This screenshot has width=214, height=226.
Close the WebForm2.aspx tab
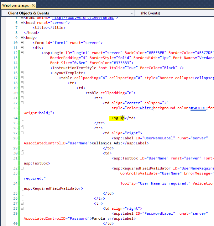coord(33,5)
